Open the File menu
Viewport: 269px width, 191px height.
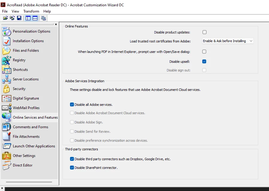(x=5, y=11)
